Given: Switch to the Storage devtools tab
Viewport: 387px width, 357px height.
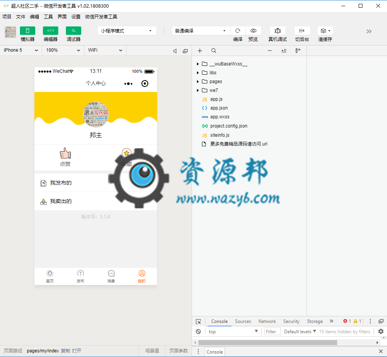Looking at the screenshot, I should tap(315, 321).
